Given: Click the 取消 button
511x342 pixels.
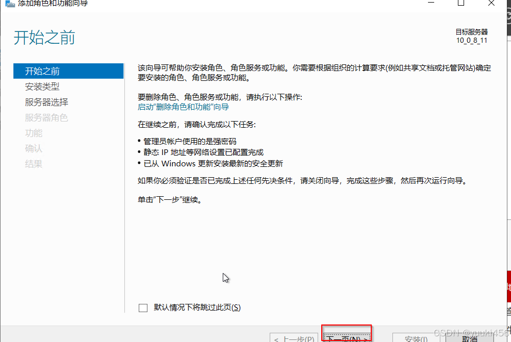Looking at the screenshot, I should pos(470,338).
